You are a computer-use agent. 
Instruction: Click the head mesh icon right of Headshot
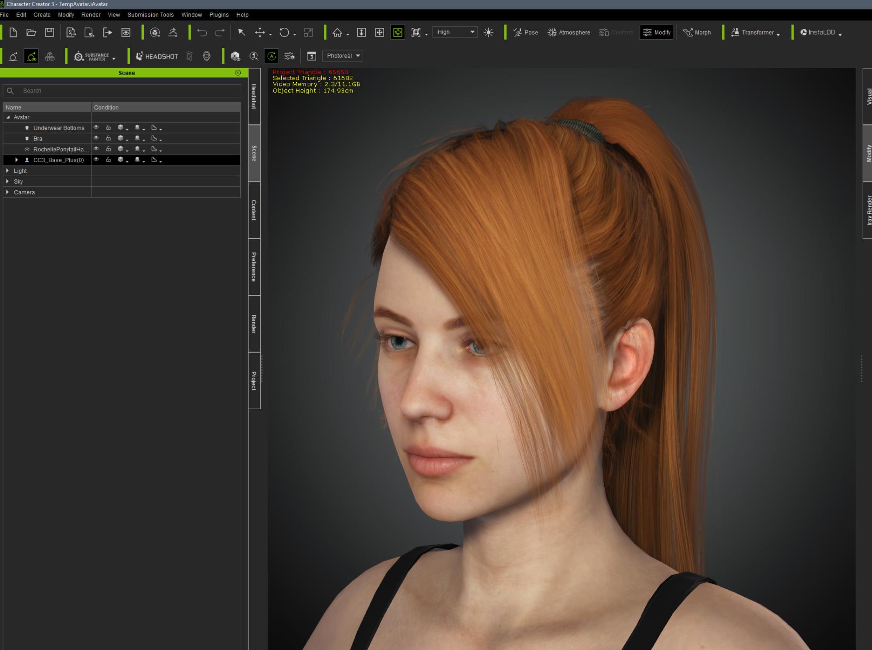point(207,56)
